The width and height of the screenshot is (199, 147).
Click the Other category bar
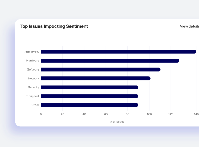[x=89, y=105]
